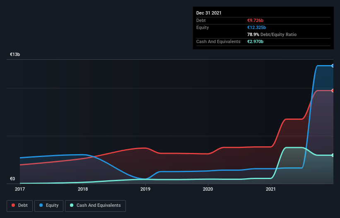
Task: Click the 2019 x-axis label
Action: tap(145, 189)
